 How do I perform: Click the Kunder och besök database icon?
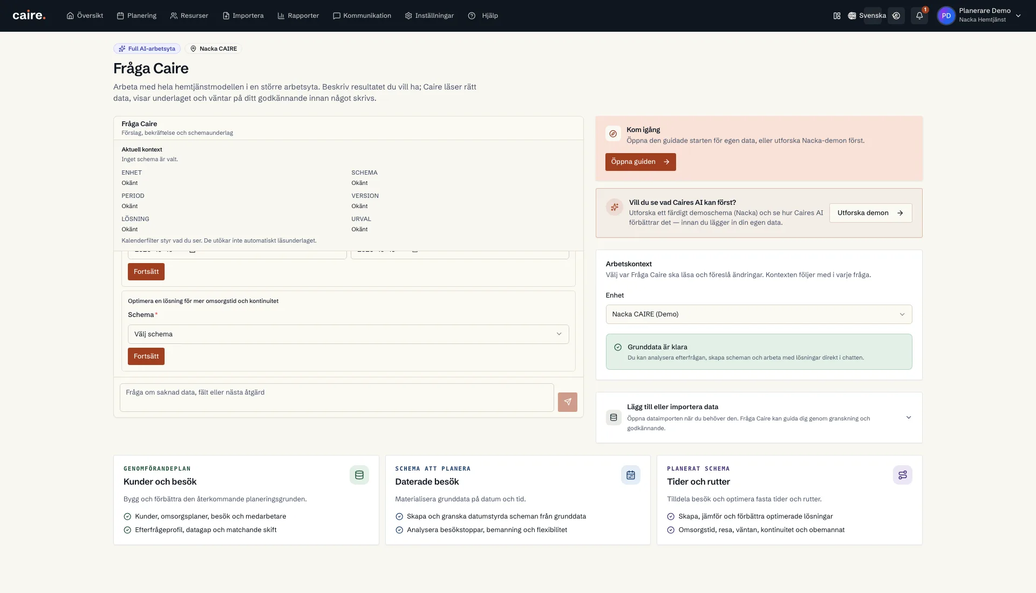click(359, 475)
